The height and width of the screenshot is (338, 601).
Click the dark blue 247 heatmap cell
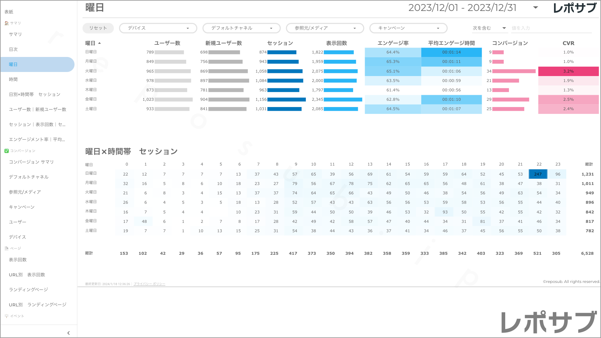pos(538,174)
